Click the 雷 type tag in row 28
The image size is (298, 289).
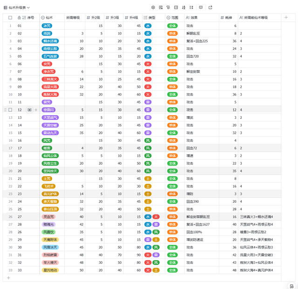tap(156, 225)
